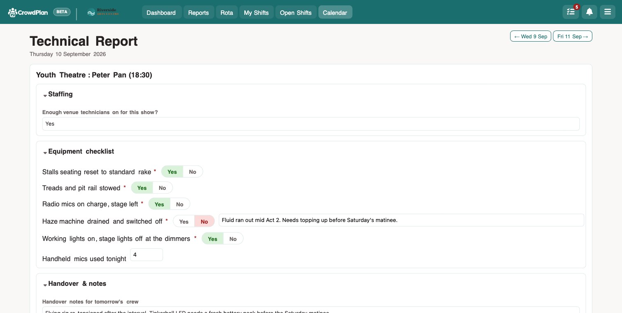
Task: Open the tasks checklist icon with badge
Action: [x=571, y=12]
